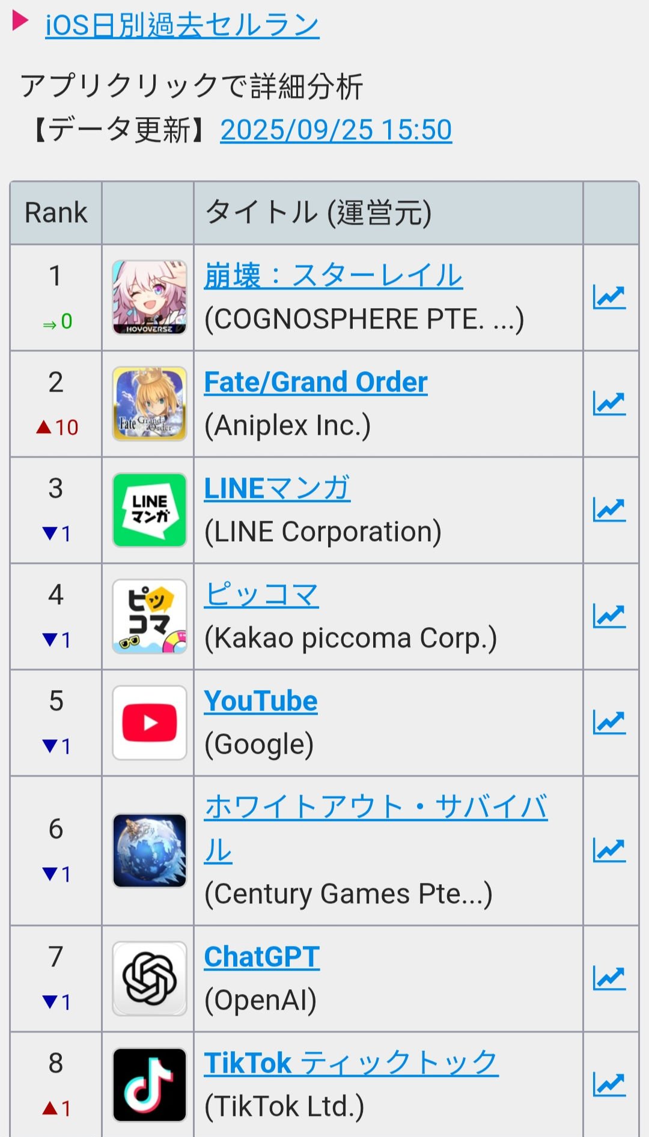Select the LINE Manga app icon
Viewport: 649px width, 1137px height.
point(150,510)
